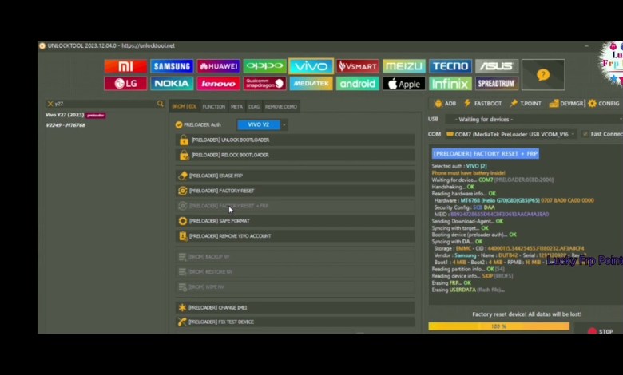623x375 pixels.
Task: Open DEVMGR device manager
Action: (x=566, y=103)
